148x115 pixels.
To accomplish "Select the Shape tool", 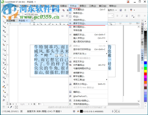I will [x=4, y=26].
